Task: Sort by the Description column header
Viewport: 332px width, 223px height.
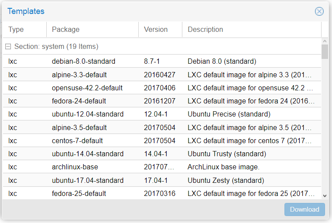Action: (252, 29)
